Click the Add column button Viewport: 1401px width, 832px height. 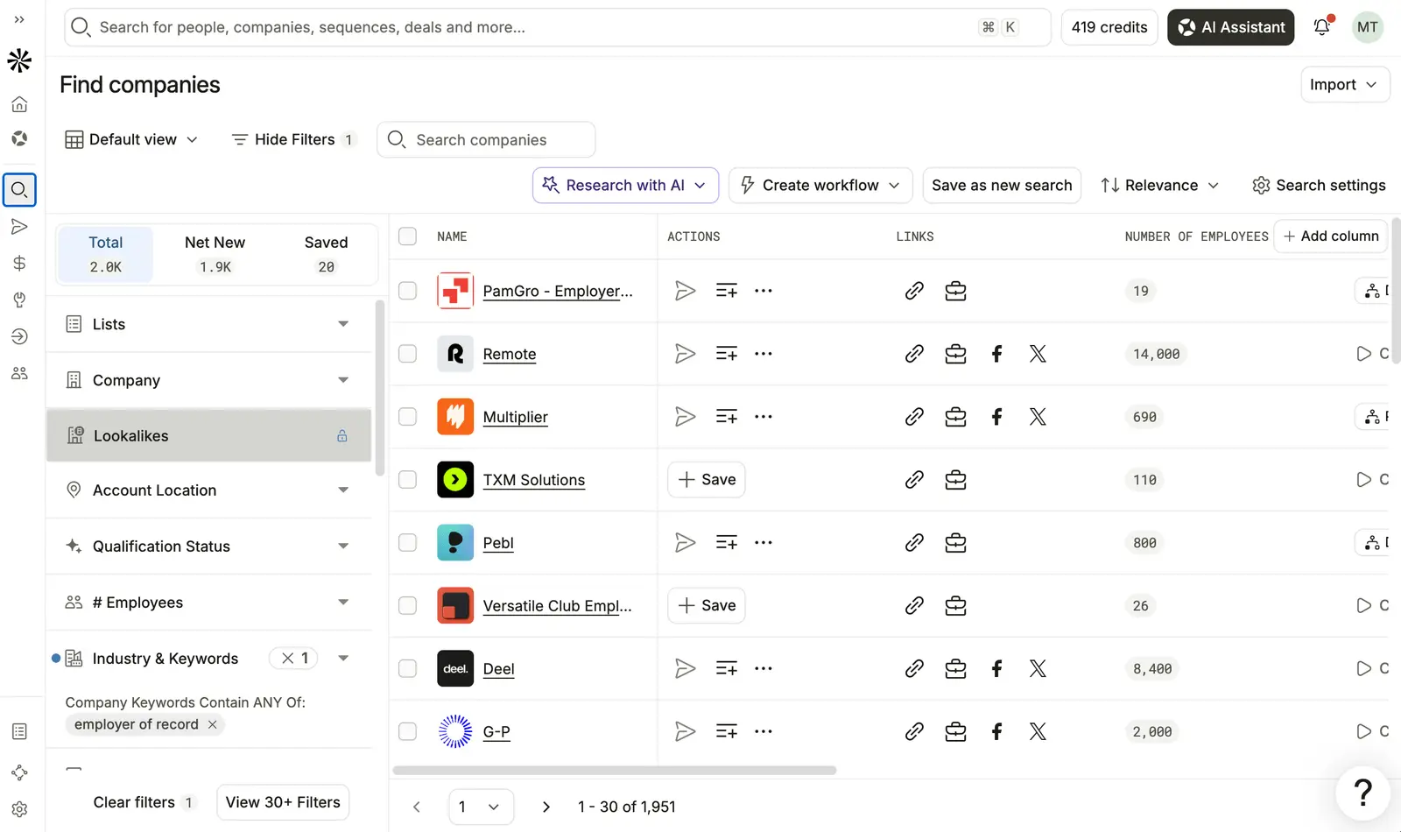tap(1331, 236)
